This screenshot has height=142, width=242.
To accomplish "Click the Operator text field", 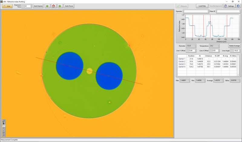I will [196, 11].
